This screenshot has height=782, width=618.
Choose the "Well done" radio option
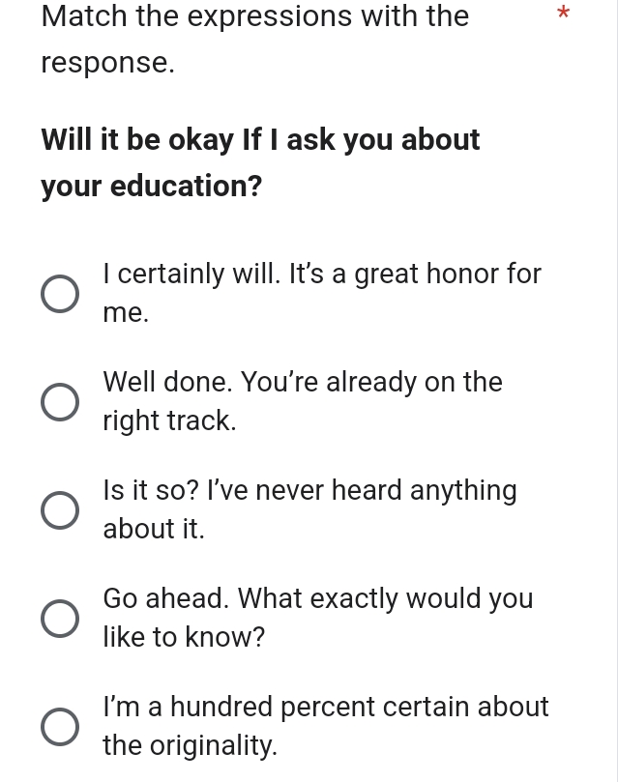[60, 402]
